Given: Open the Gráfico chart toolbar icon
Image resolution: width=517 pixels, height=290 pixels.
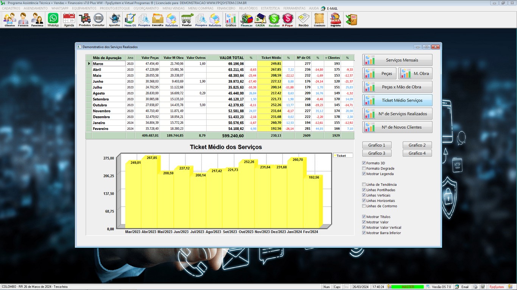Looking at the screenshot, I should click(x=230, y=19).
